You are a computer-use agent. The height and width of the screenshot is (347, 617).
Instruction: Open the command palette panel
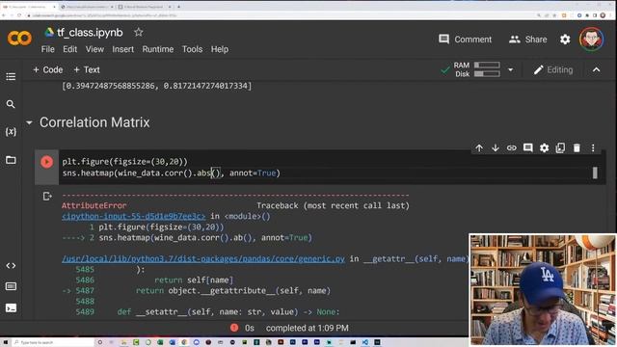click(11, 286)
